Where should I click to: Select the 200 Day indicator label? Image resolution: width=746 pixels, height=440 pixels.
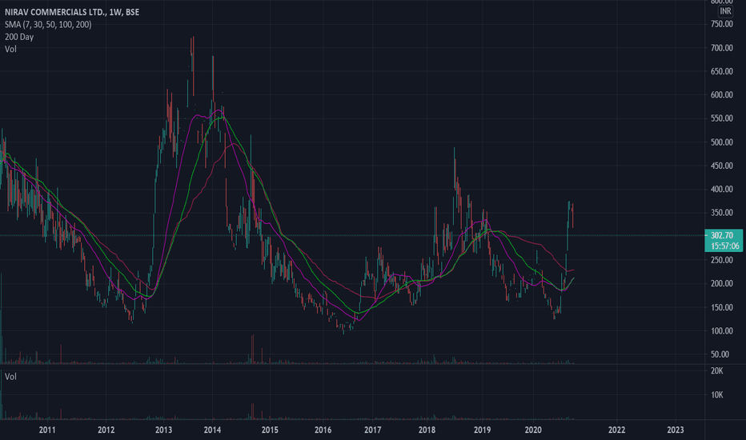coord(19,37)
